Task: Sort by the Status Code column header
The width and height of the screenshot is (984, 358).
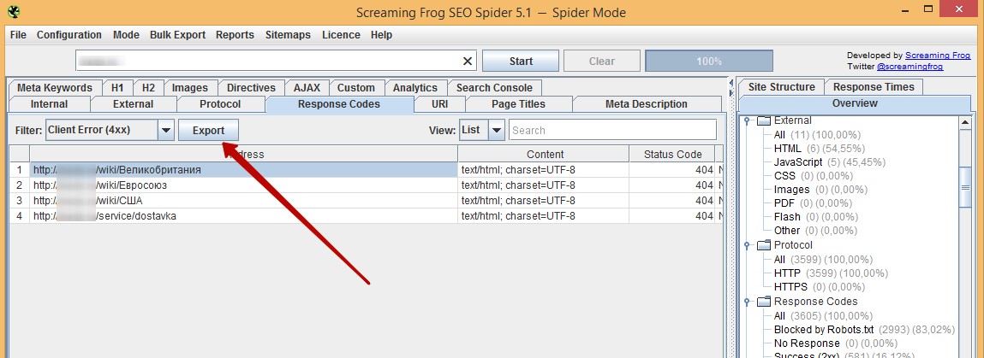Action: click(x=673, y=154)
